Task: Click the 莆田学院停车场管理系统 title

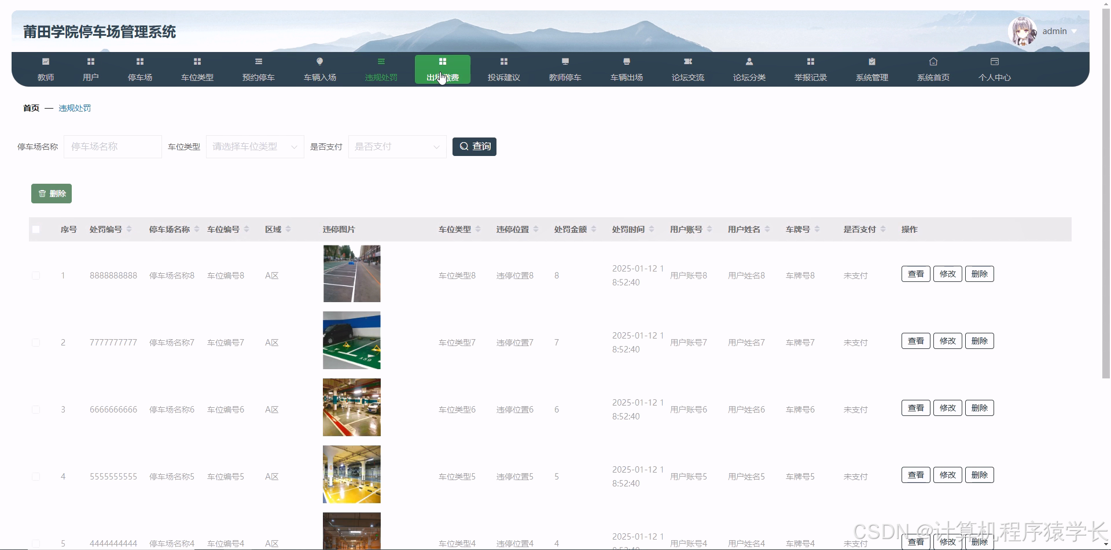Action: (x=100, y=32)
